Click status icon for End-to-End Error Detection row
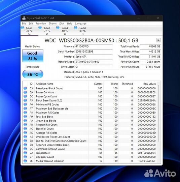 coord(25,141)
